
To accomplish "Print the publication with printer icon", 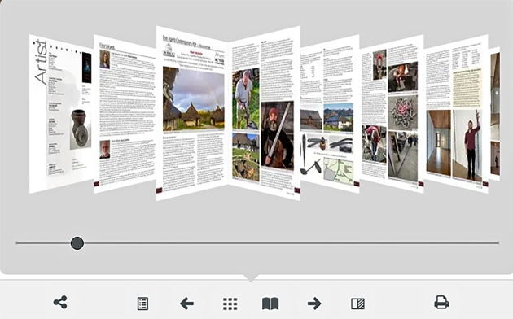I will click(x=441, y=302).
